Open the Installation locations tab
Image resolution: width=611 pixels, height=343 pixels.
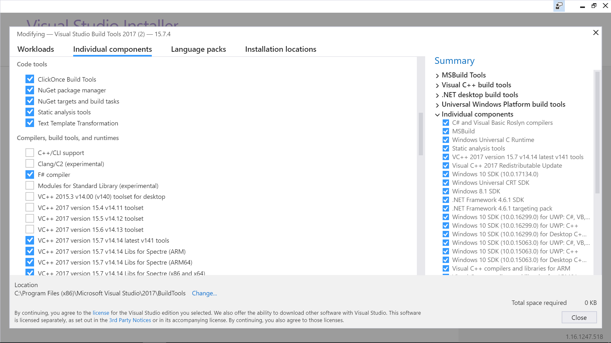(280, 49)
